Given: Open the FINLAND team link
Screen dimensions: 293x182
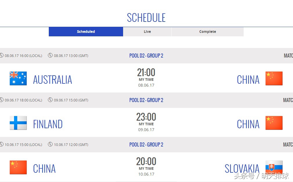Looking at the screenshot, I should tap(48, 124).
